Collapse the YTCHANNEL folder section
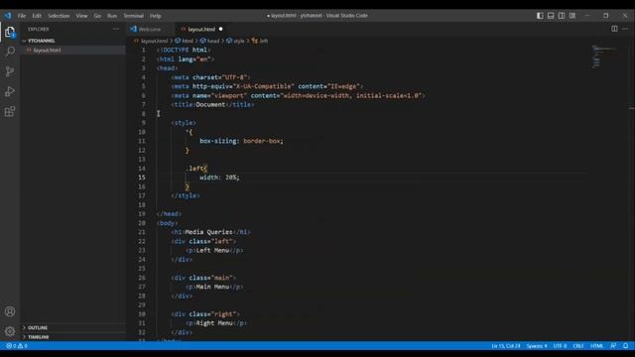The width and height of the screenshot is (635, 357). (x=41, y=41)
